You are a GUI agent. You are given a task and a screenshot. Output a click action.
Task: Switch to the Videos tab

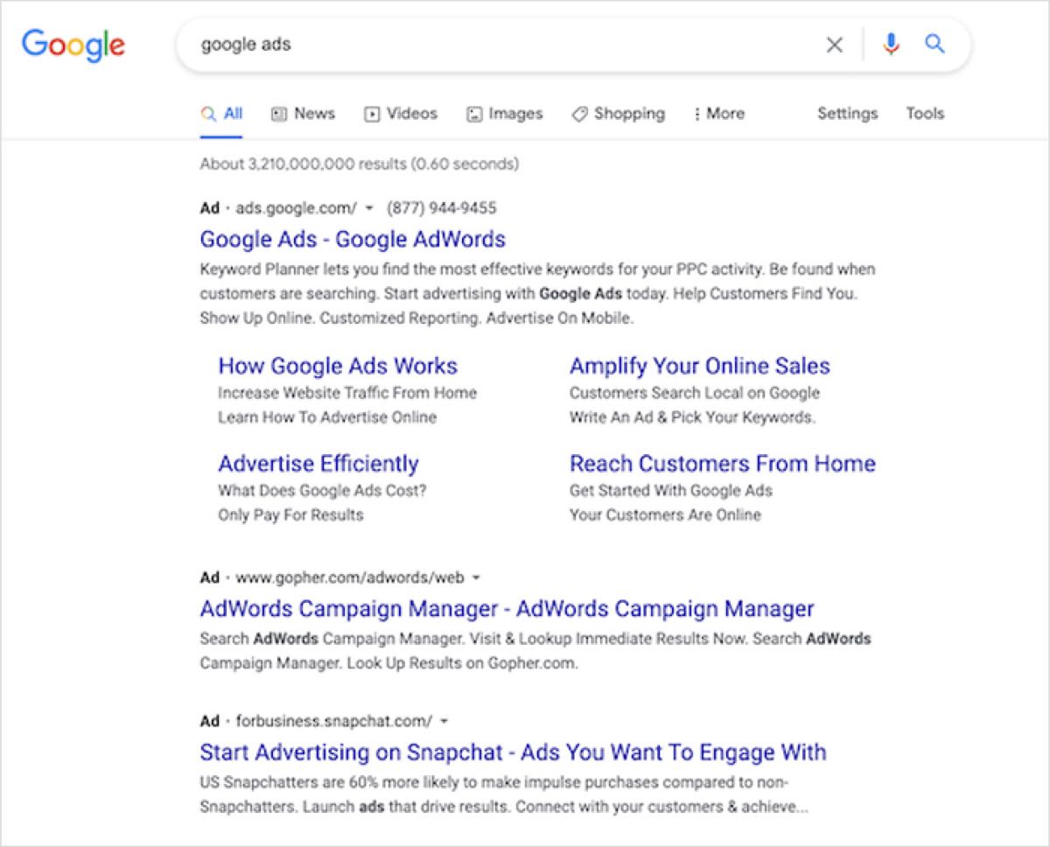click(401, 113)
